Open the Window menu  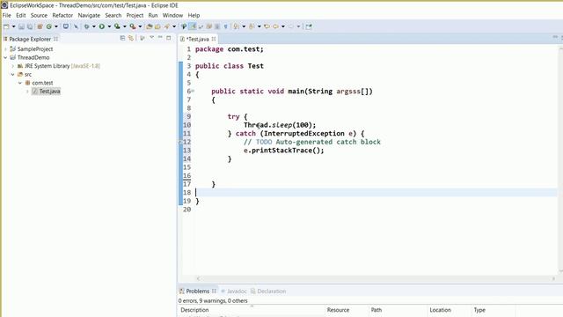[172, 15]
